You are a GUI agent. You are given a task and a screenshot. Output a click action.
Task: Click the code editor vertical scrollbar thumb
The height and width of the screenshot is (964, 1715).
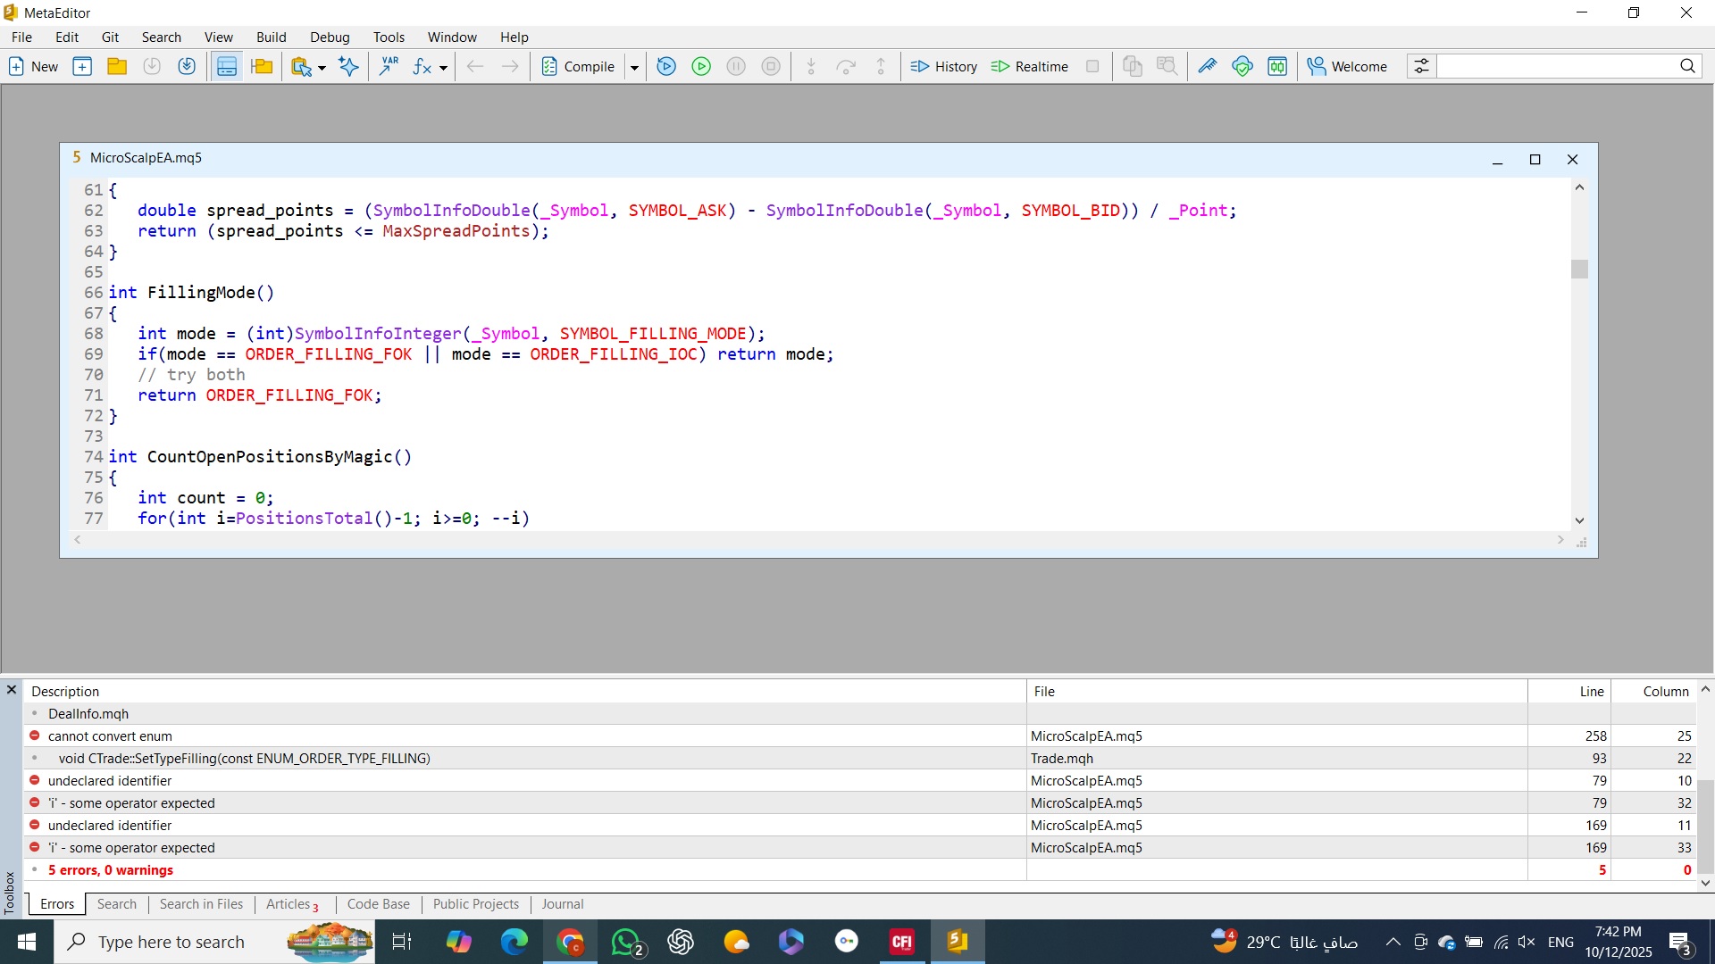click(x=1579, y=269)
